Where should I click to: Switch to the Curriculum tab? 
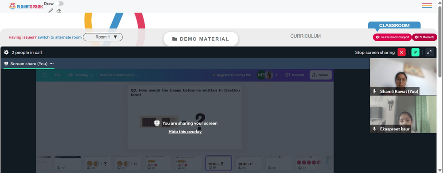tap(305, 36)
